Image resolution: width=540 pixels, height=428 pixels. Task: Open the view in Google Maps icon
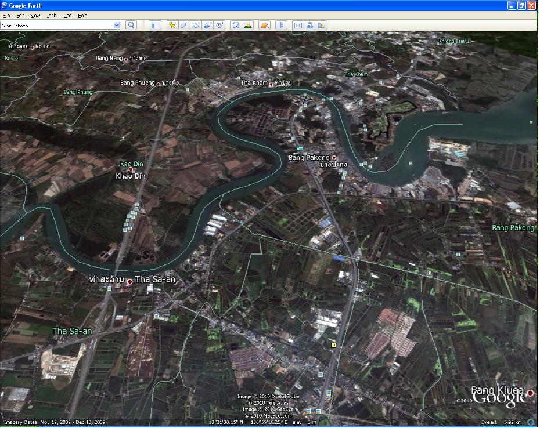pos(322,25)
